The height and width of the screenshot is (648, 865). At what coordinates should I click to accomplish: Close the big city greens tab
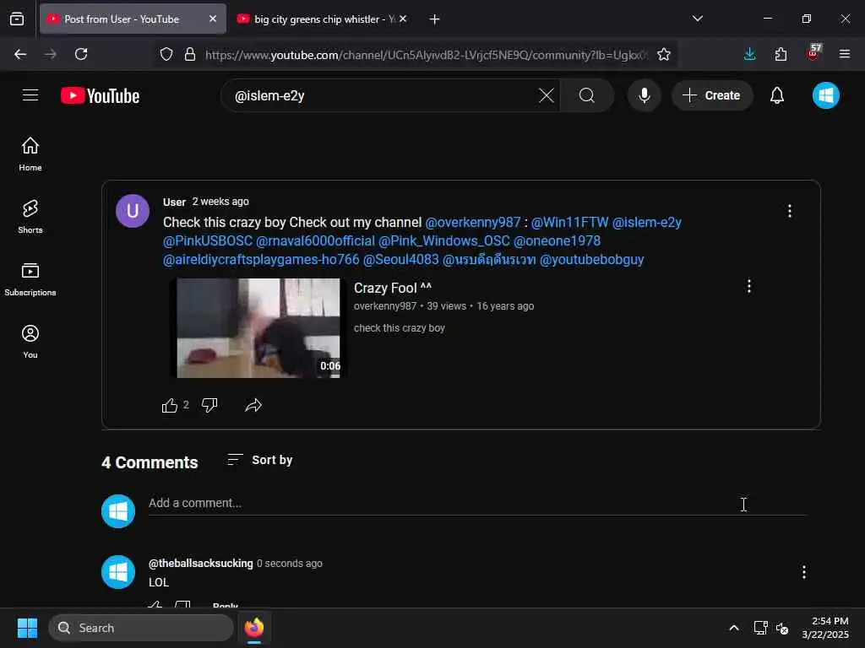click(x=403, y=19)
